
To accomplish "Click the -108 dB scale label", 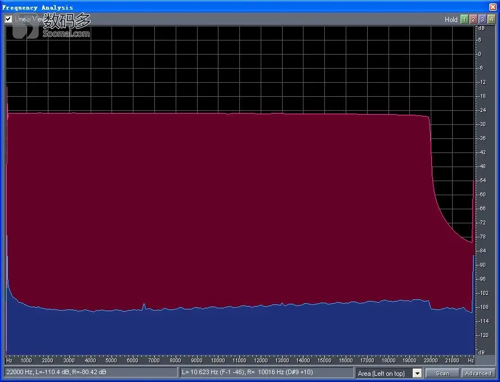I will pos(483,307).
